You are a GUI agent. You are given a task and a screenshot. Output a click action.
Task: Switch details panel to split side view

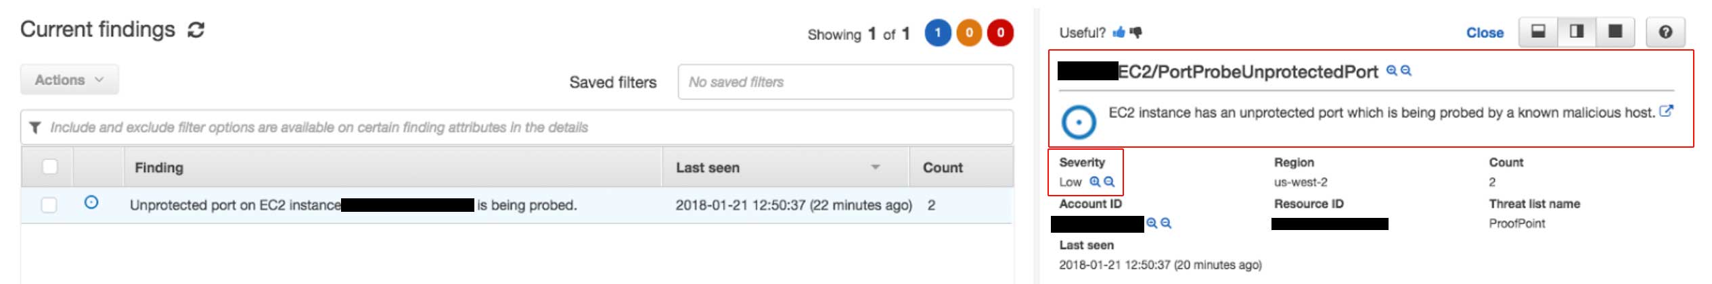click(1577, 32)
